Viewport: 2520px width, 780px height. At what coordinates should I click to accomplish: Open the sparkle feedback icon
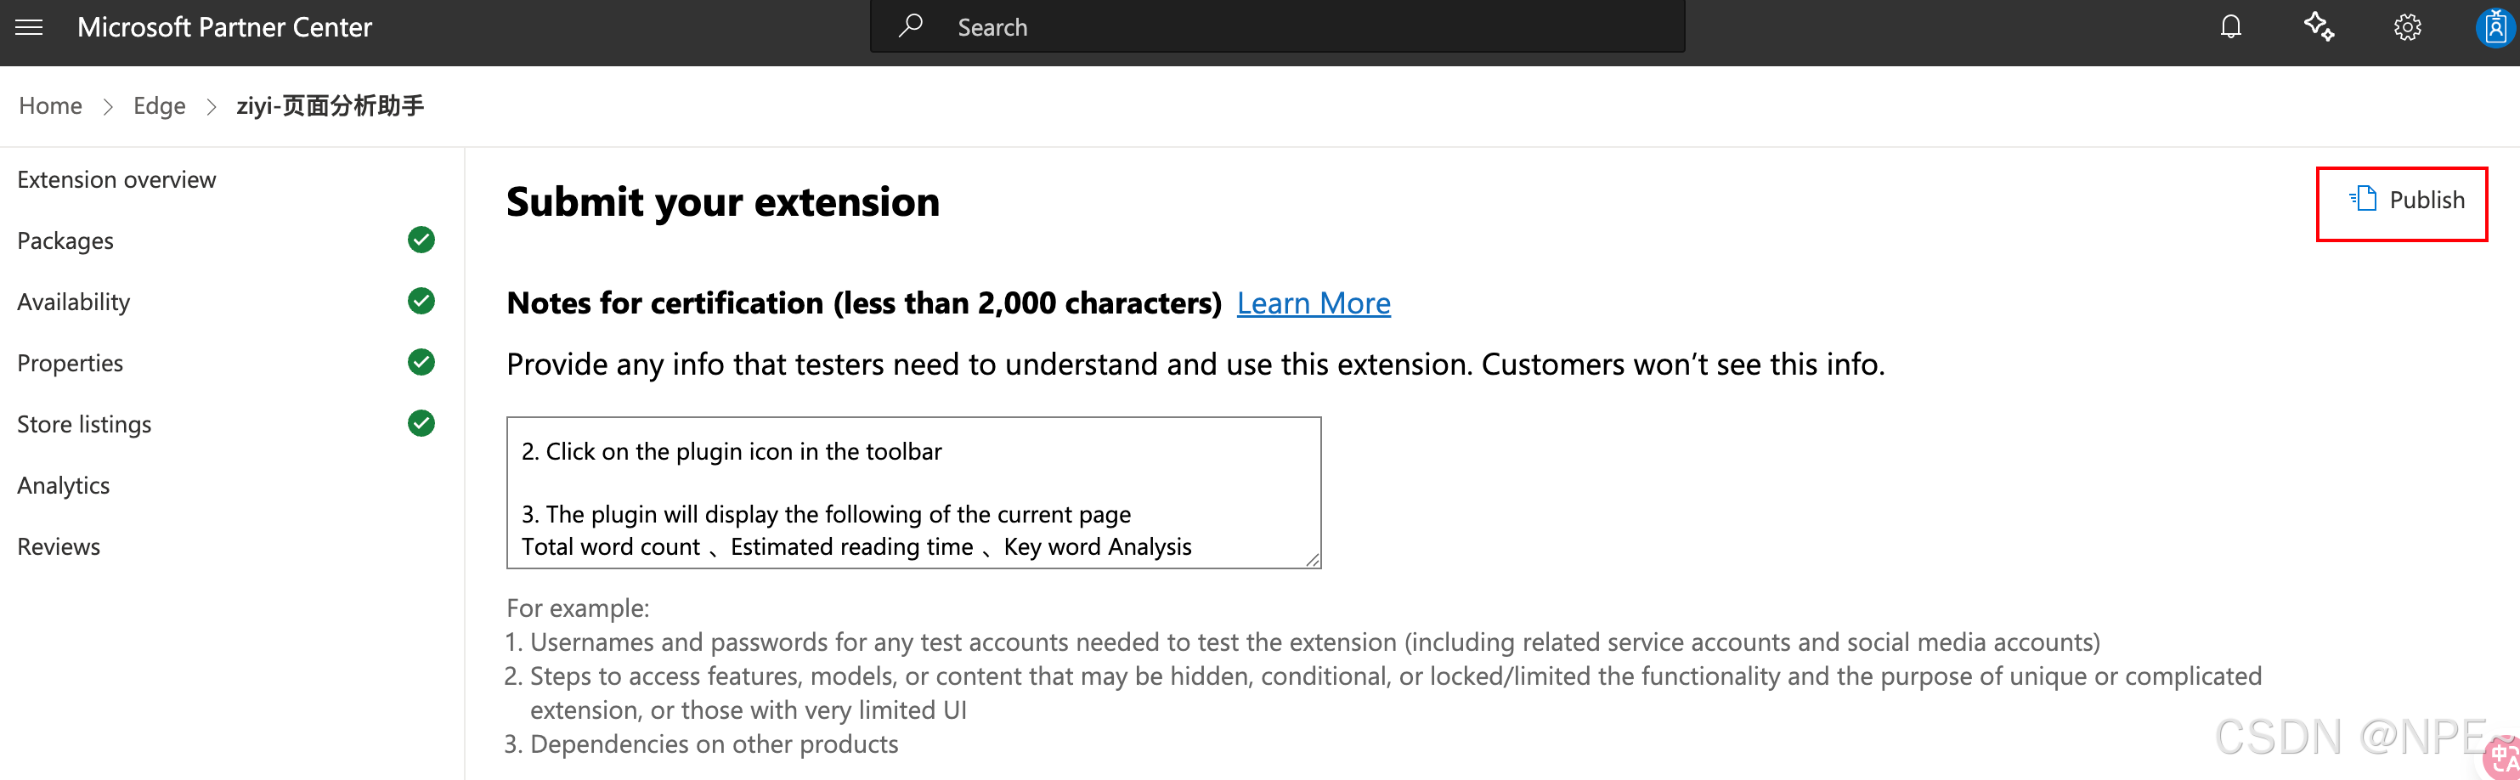2319,26
